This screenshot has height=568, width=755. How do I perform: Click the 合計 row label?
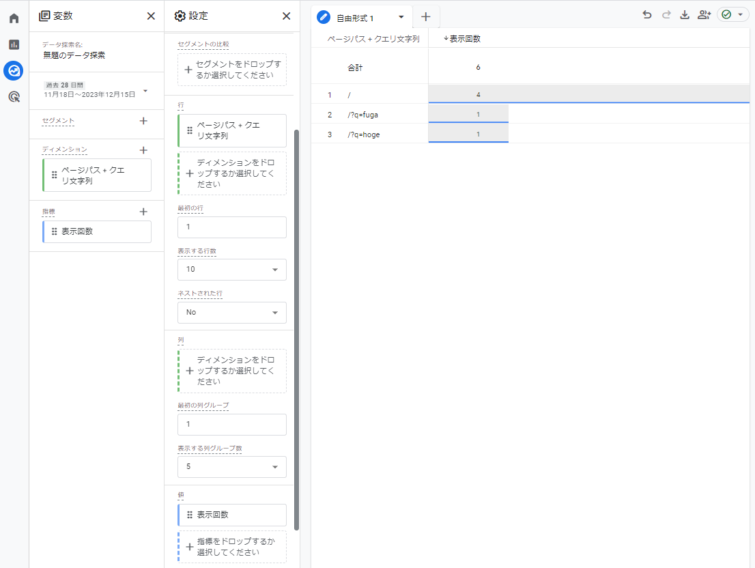click(355, 68)
